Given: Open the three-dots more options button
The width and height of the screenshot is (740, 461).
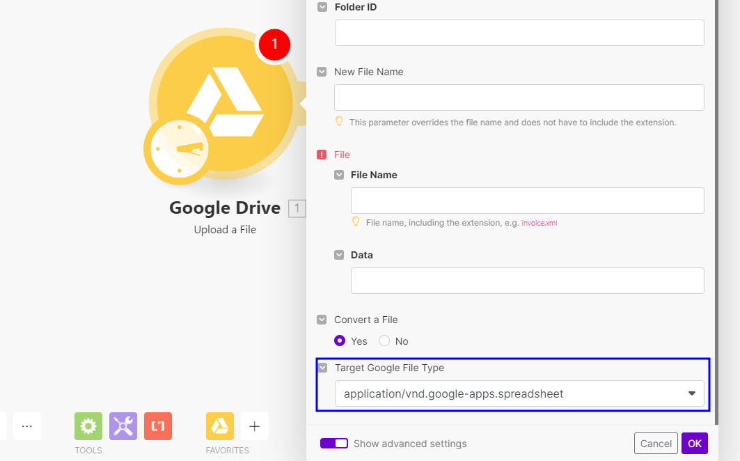Looking at the screenshot, I should (x=27, y=426).
